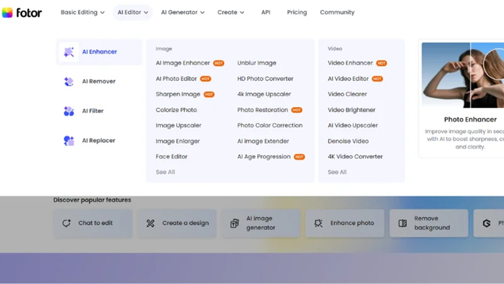This screenshot has height=284, width=504.
Task: Expand the Create dropdown
Action: pos(231,12)
